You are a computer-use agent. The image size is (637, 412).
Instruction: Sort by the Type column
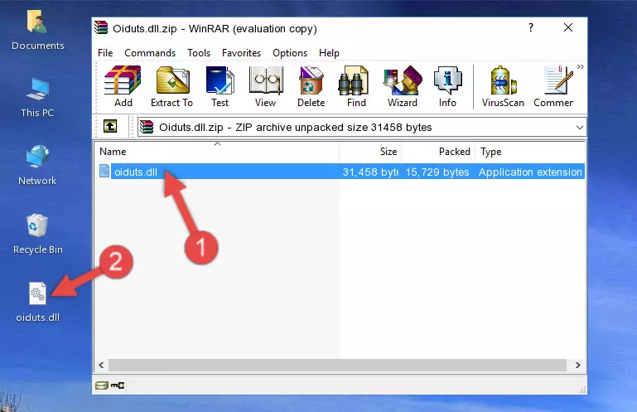pyautogui.click(x=530, y=152)
